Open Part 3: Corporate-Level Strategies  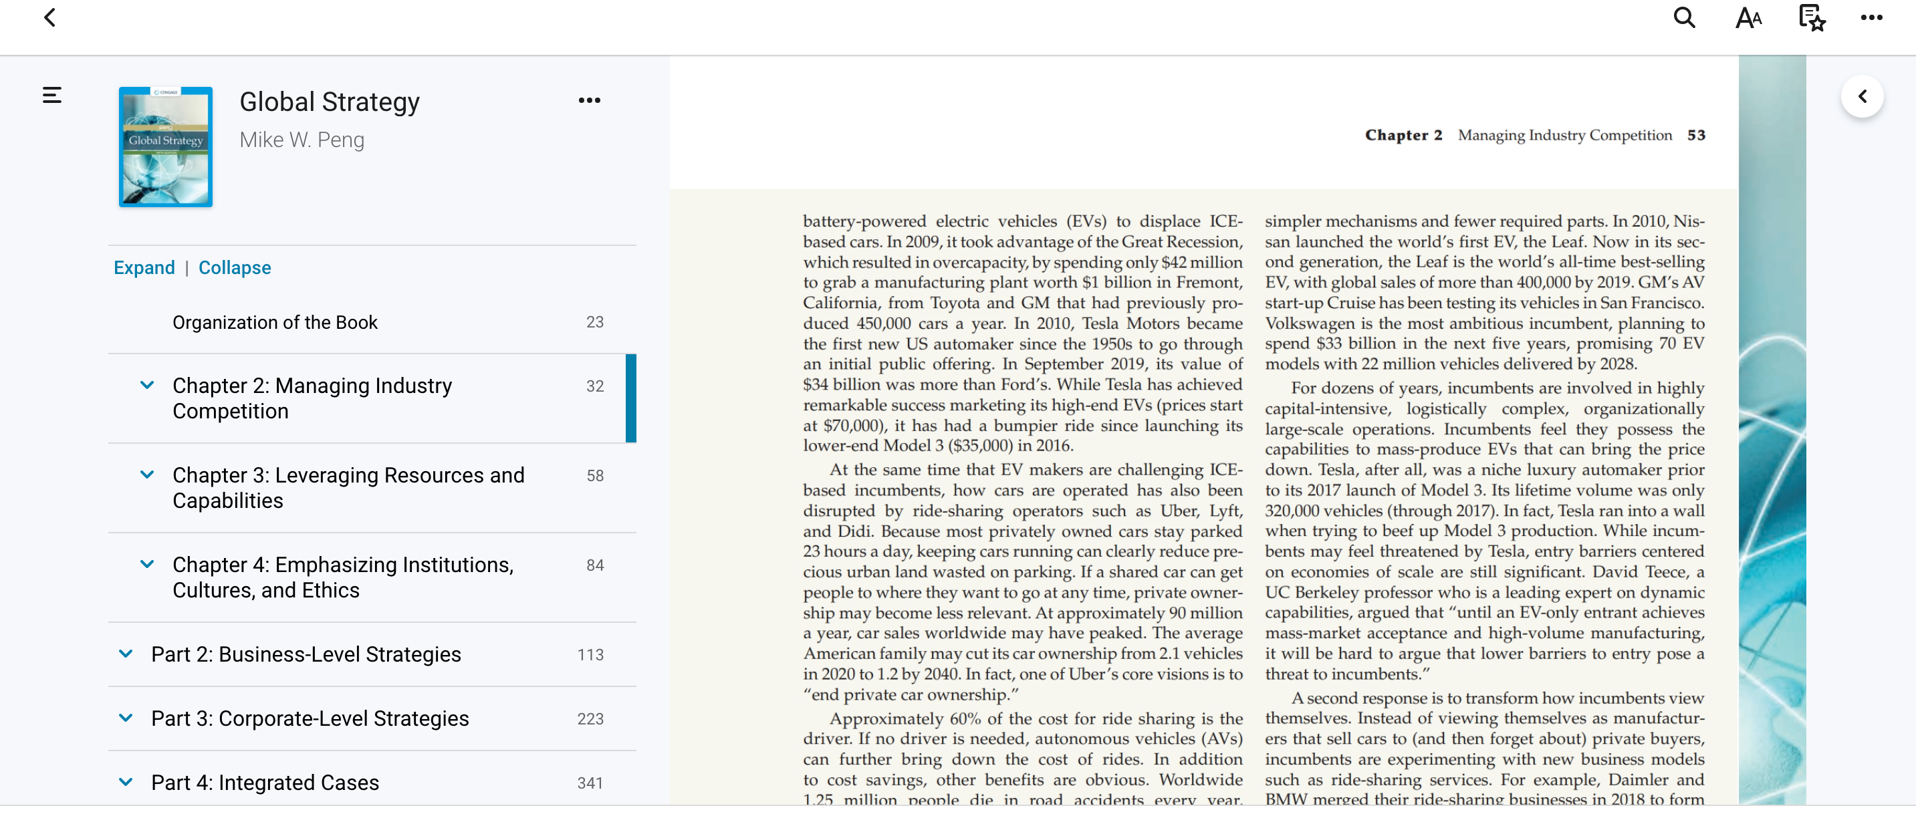[x=310, y=719]
